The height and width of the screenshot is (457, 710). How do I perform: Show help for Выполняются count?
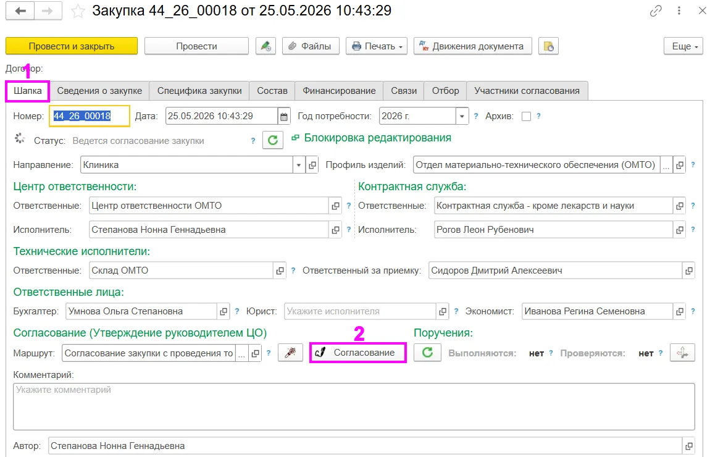click(551, 353)
